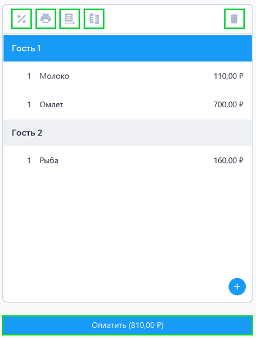Click the receipt transfer icon with arrow
Viewport: 256px width, 338px height.
tap(70, 19)
